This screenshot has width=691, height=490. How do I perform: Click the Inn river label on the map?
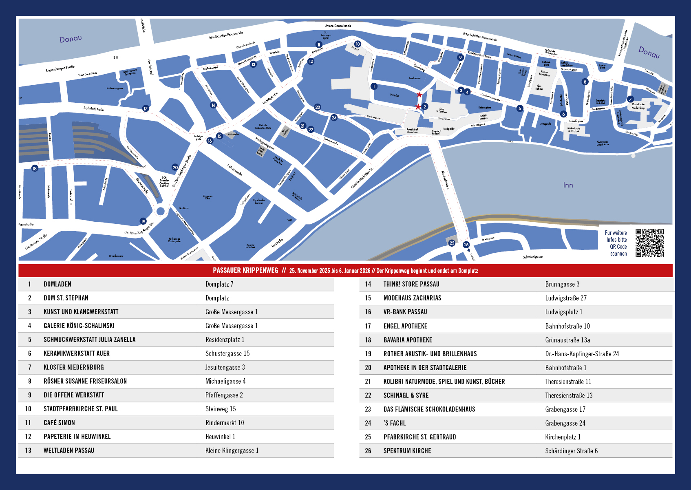[x=568, y=185]
